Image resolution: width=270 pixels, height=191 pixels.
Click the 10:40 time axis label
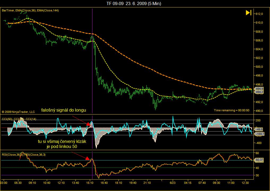click(47, 183)
